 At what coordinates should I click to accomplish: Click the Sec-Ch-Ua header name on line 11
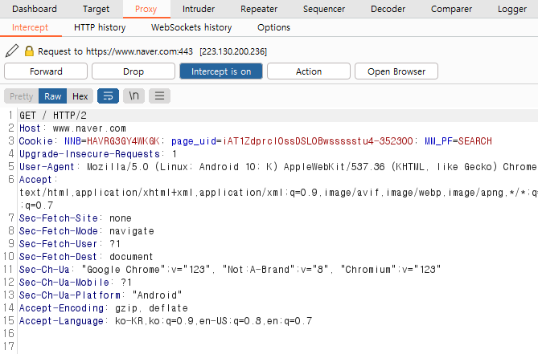(x=44, y=270)
